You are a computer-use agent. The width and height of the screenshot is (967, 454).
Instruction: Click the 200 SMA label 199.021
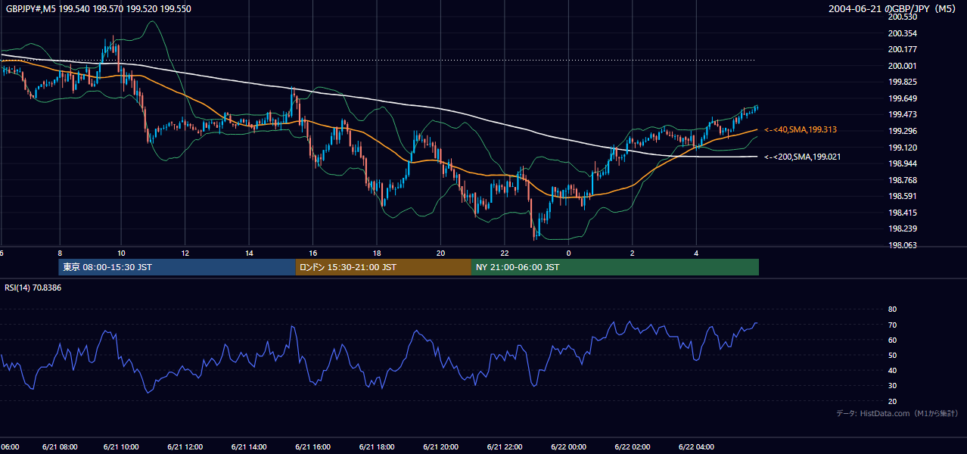click(x=802, y=157)
